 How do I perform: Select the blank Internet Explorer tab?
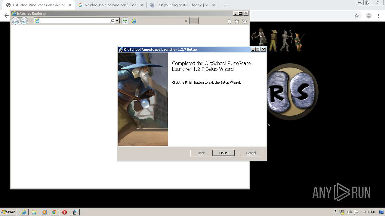[159, 21]
